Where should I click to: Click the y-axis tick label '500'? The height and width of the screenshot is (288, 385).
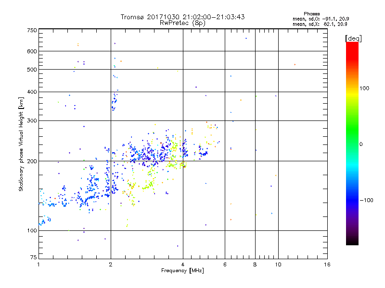[x=32, y=70]
